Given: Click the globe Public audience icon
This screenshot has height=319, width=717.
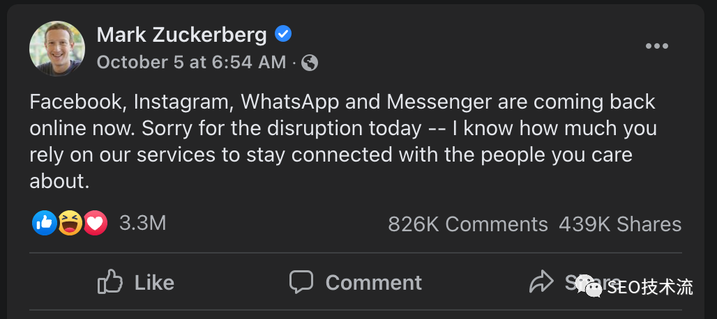Looking at the screenshot, I should click(x=310, y=63).
